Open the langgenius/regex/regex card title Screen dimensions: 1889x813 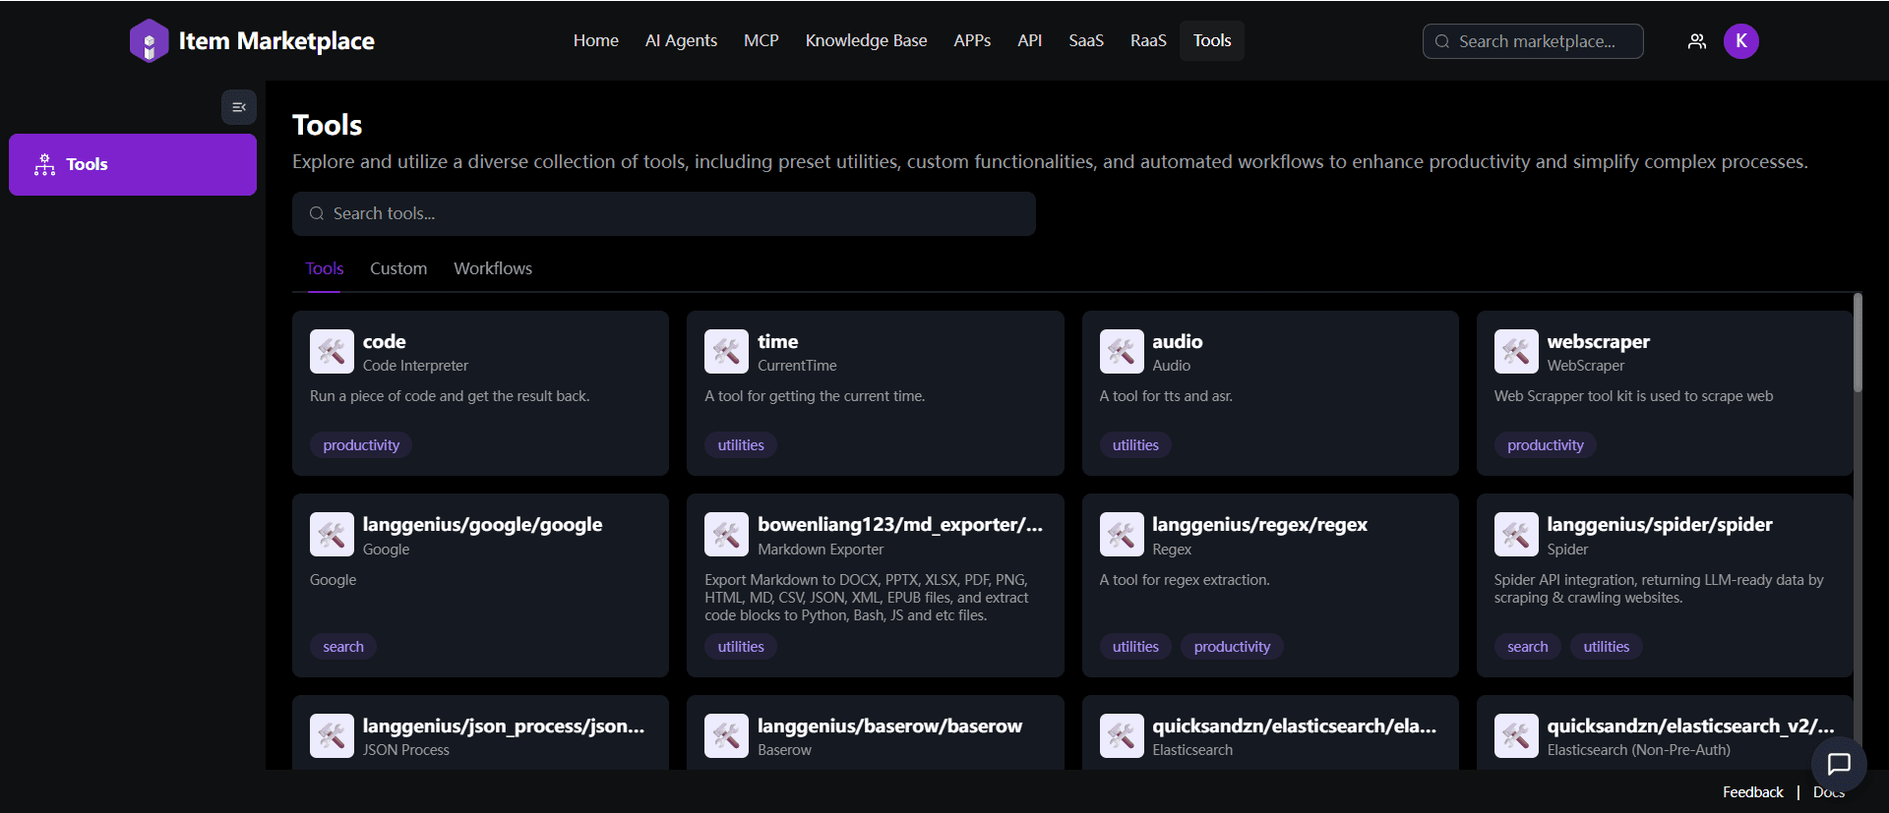(x=1260, y=524)
